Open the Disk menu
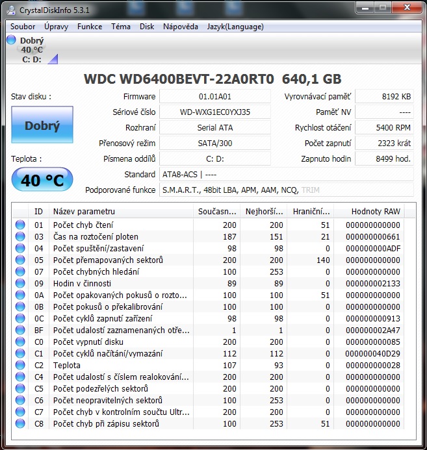This screenshot has width=427, height=450. pyautogui.click(x=147, y=27)
